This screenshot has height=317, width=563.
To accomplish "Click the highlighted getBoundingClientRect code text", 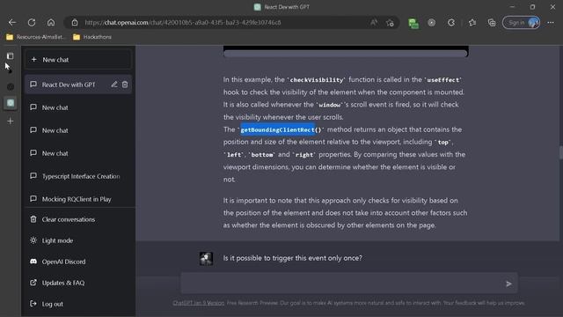I will (278, 129).
